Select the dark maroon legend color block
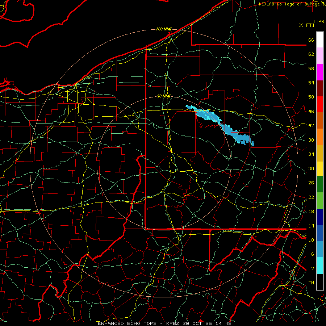The width and height of the screenshot is (326, 326). [320, 88]
